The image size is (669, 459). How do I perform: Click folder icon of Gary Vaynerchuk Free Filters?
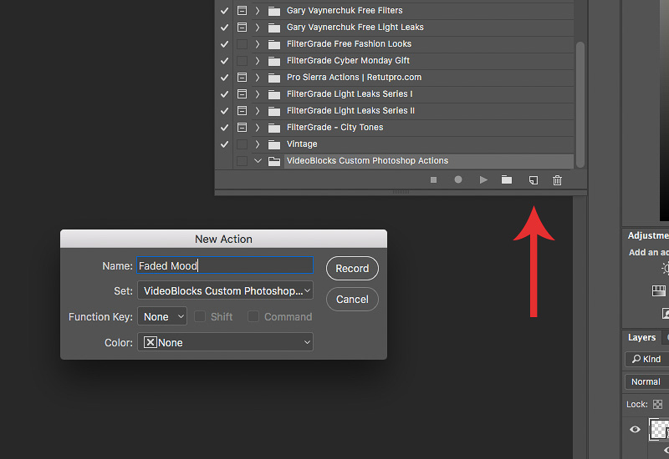pos(274,11)
